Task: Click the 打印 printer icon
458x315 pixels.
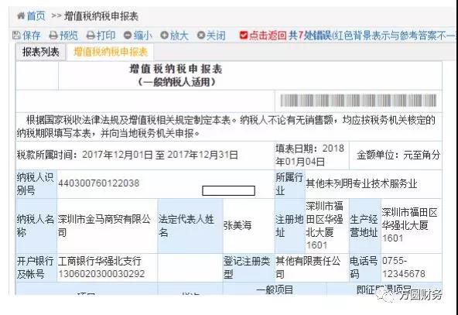Action: 91,36
